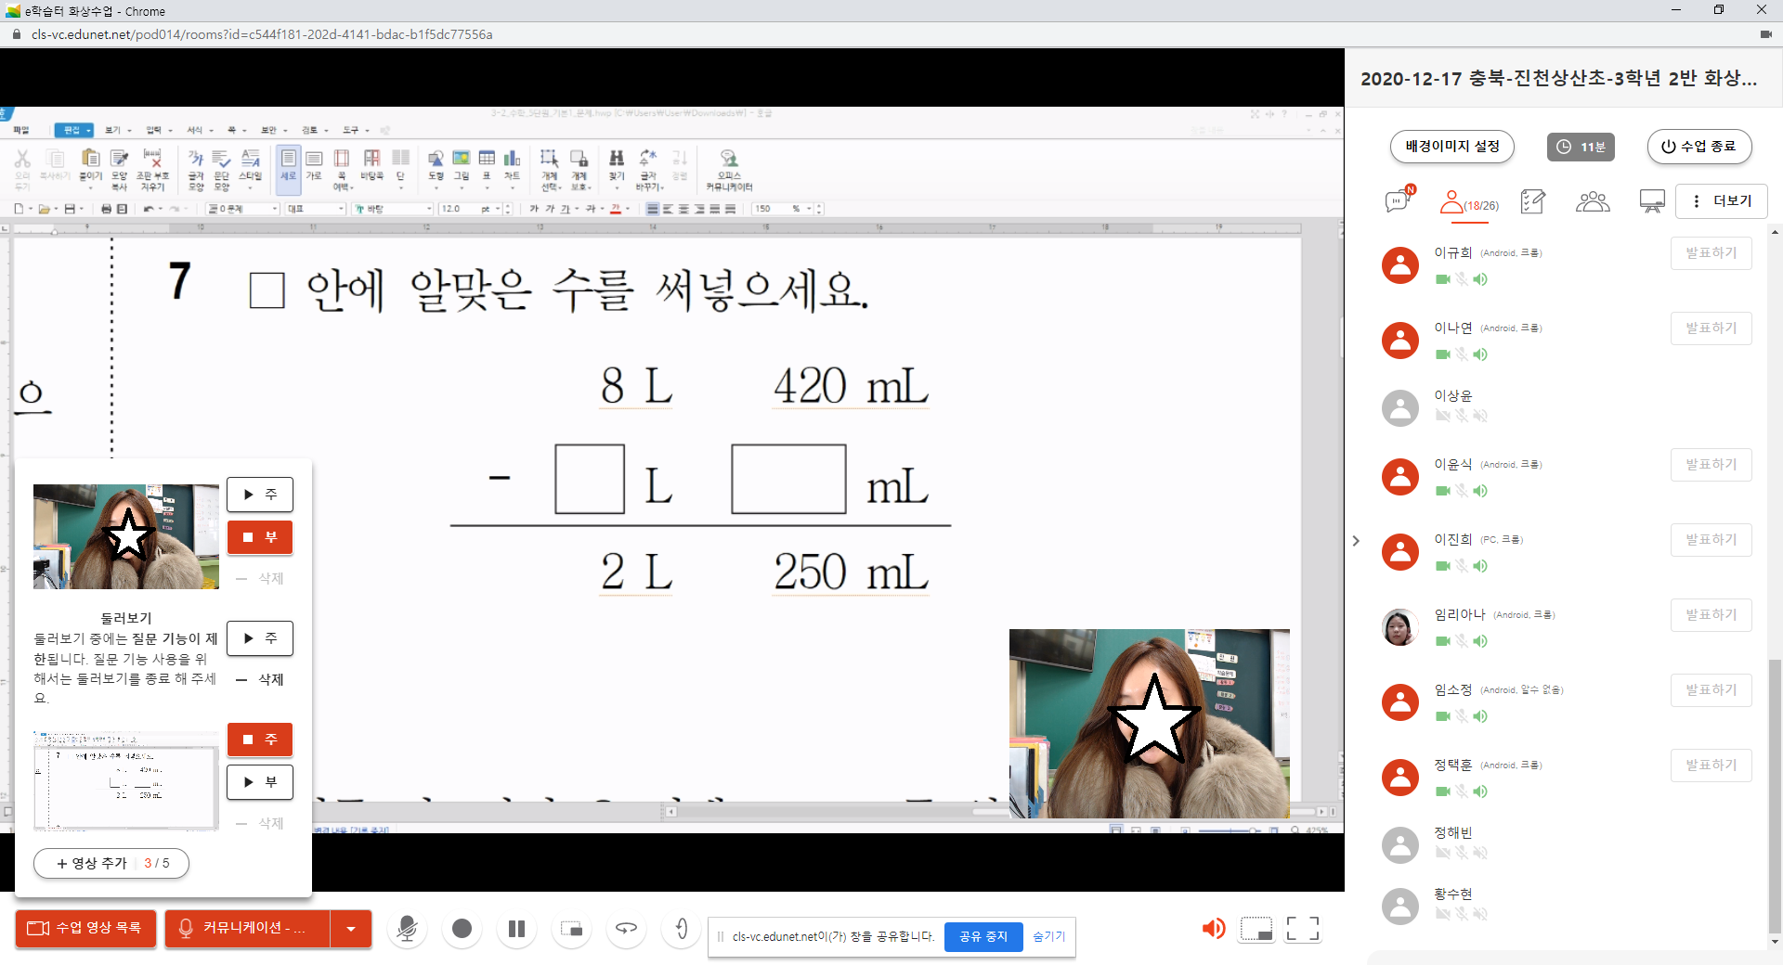Click the 붙이기 paste icon
The image size is (1783, 965).
click(x=90, y=167)
